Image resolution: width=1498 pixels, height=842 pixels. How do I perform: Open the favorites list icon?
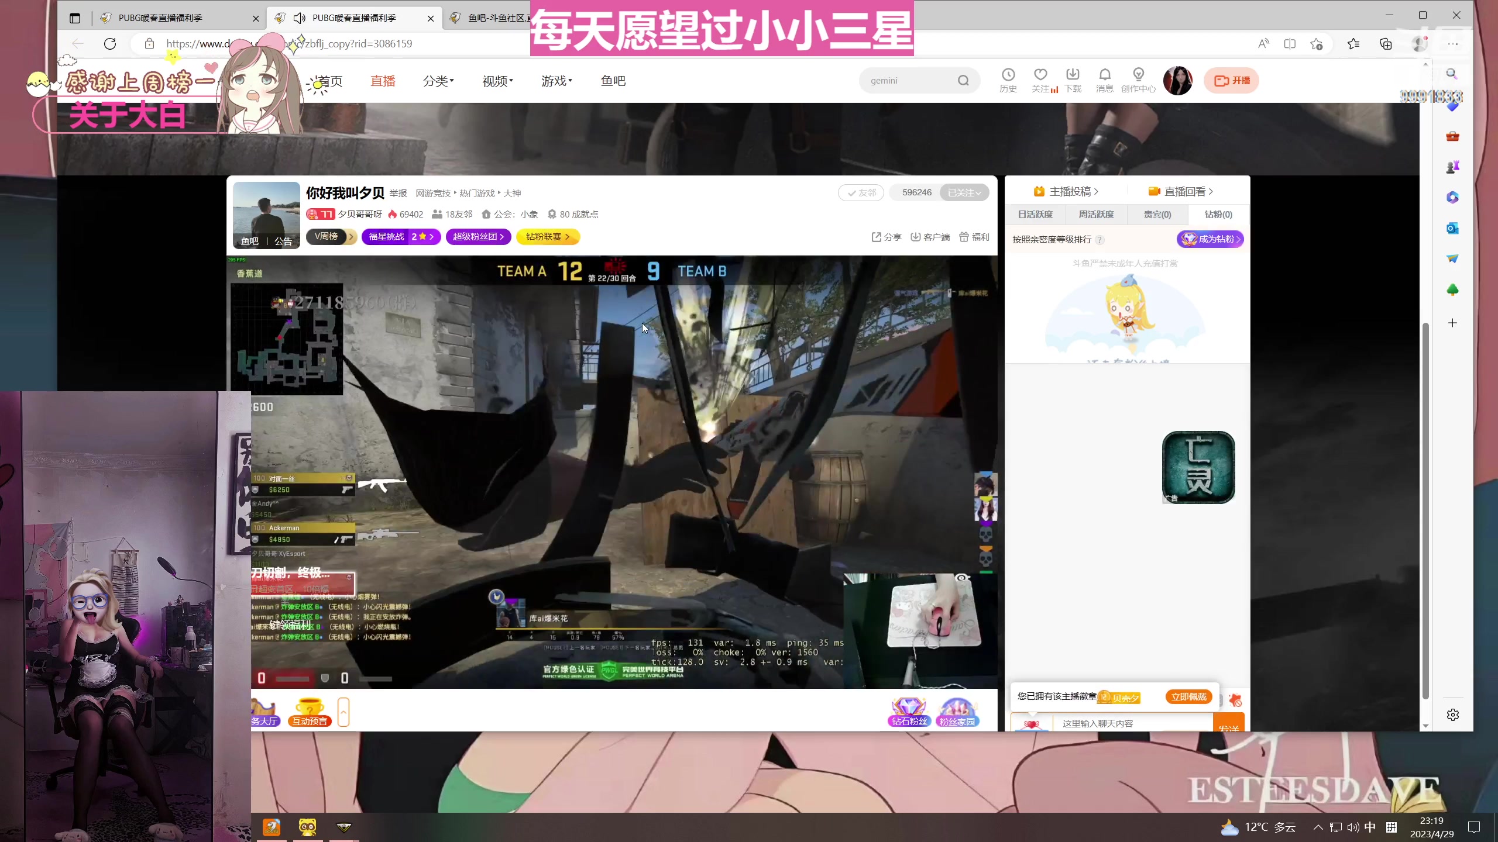[1353, 44]
